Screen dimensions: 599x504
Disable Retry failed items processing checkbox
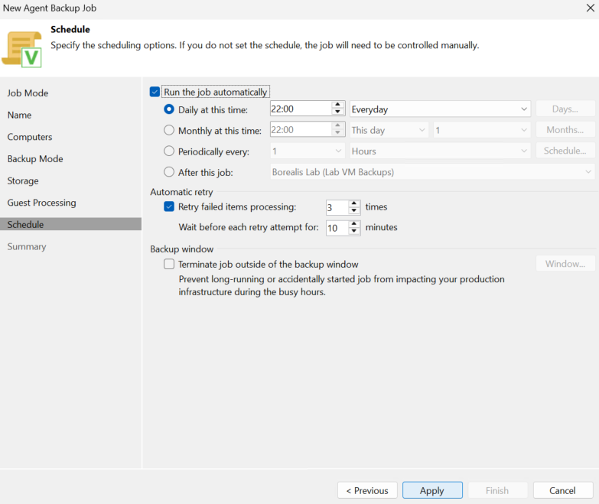[x=169, y=206]
